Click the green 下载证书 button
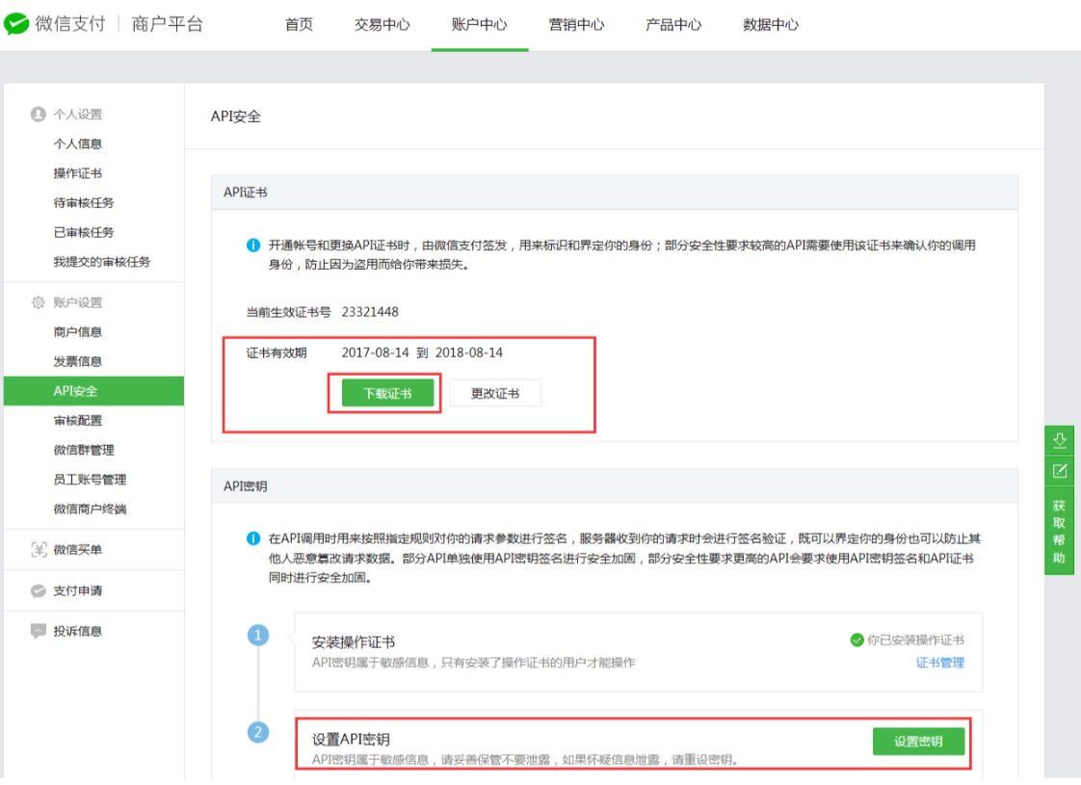The height and width of the screenshot is (785, 1081). coord(387,393)
